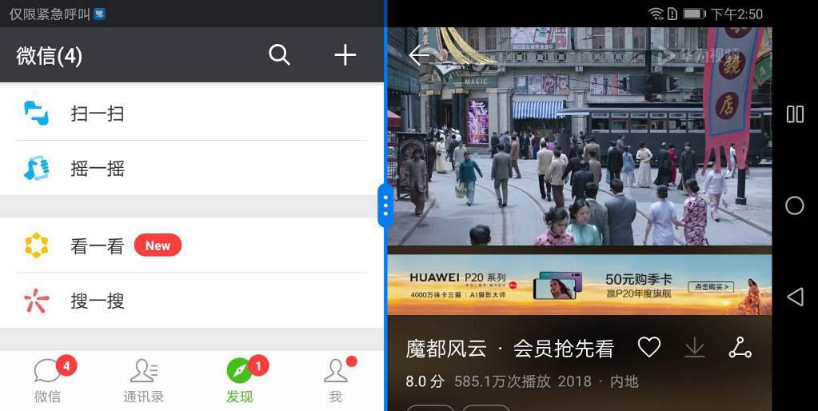The height and width of the screenshot is (411, 818).
Task: Open recent apps with nav button
Action: [x=795, y=114]
